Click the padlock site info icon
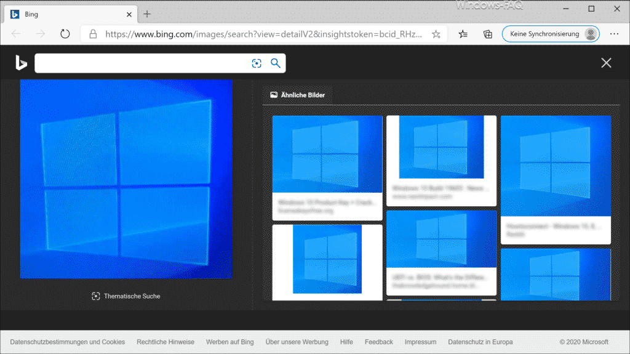This screenshot has height=354, width=630. tap(93, 34)
